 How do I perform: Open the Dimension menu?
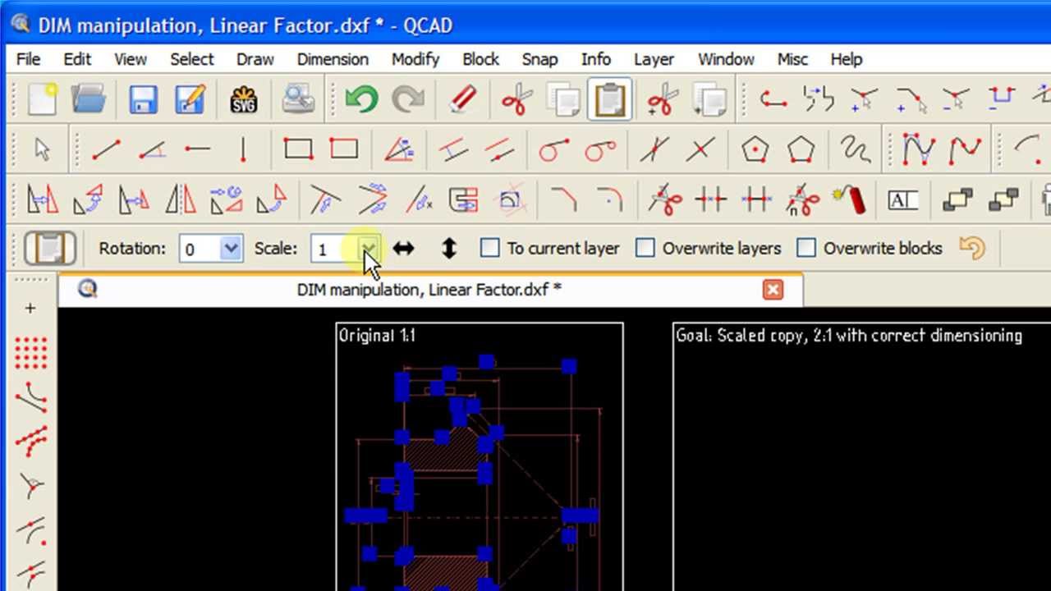point(333,59)
